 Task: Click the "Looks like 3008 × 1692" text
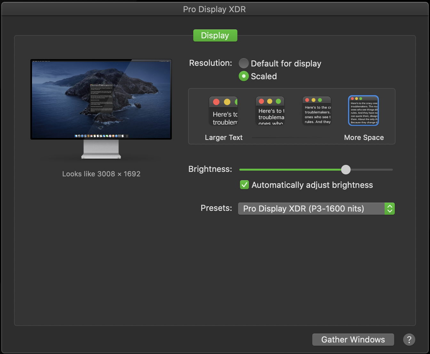[x=101, y=174]
